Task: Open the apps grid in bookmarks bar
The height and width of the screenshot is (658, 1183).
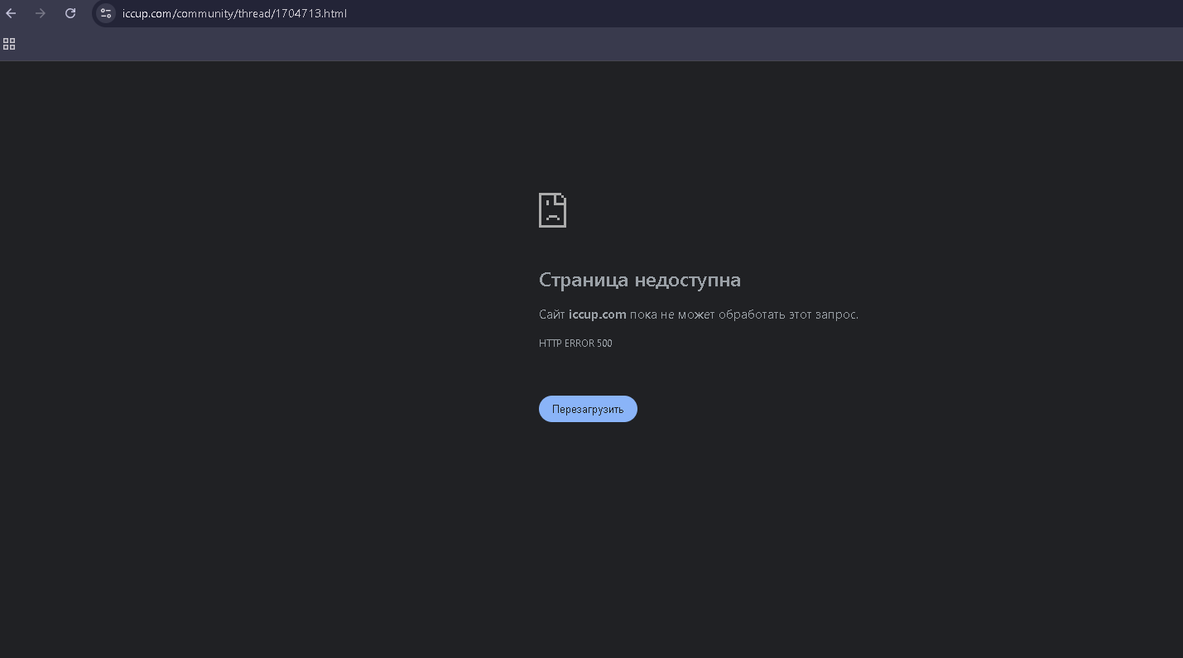Action: pyautogui.click(x=9, y=44)
